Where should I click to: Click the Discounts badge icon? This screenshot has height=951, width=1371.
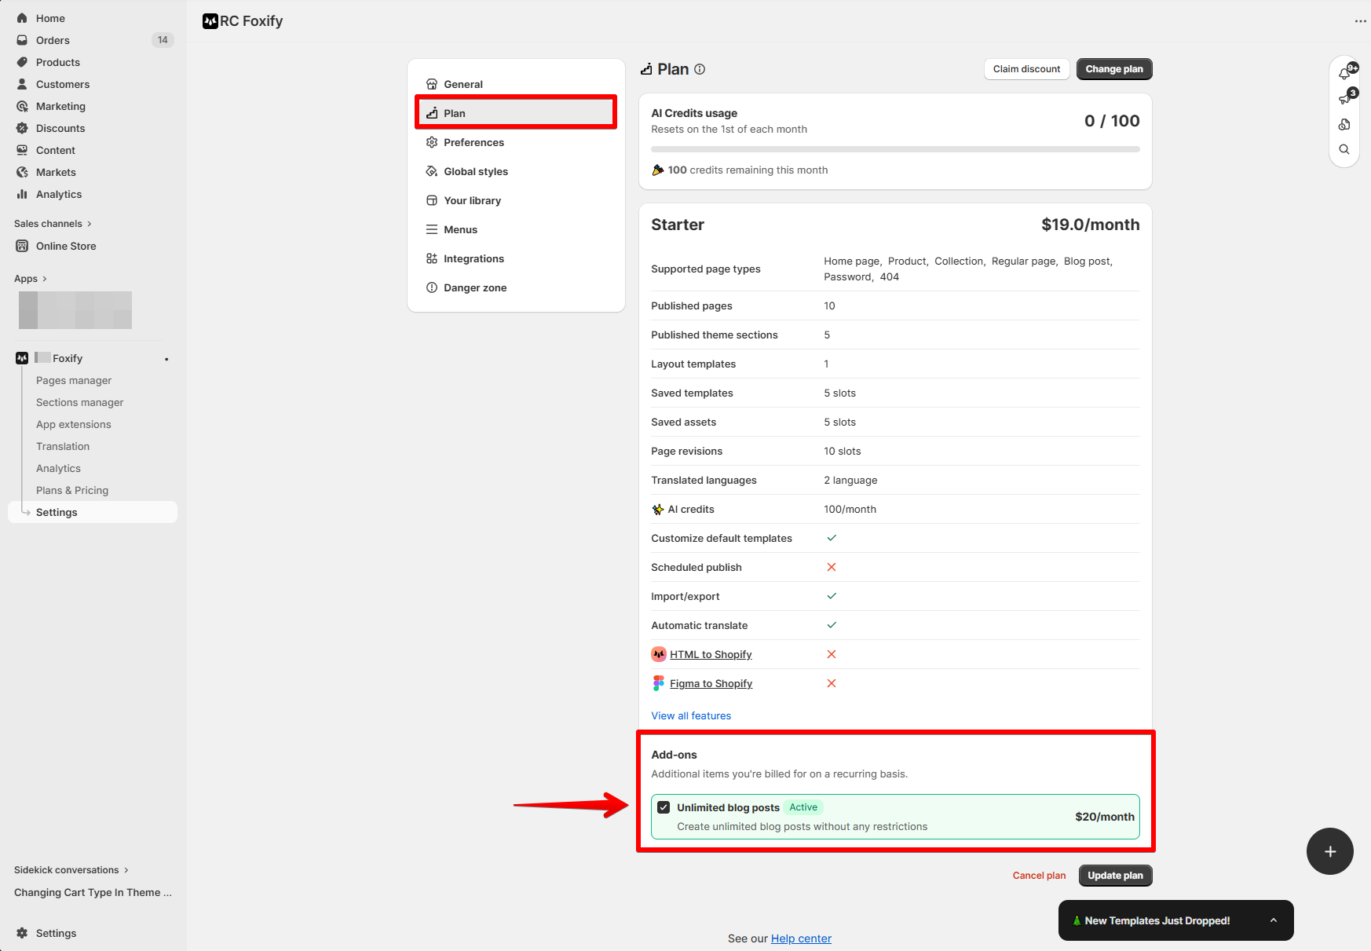point(22,128)
